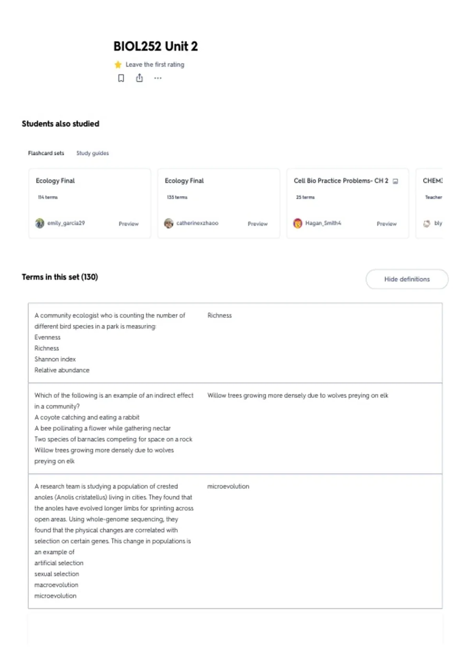Toggle Hide definitions button
Viewport: 470px width, 667px height.
[x=407, y=279]
